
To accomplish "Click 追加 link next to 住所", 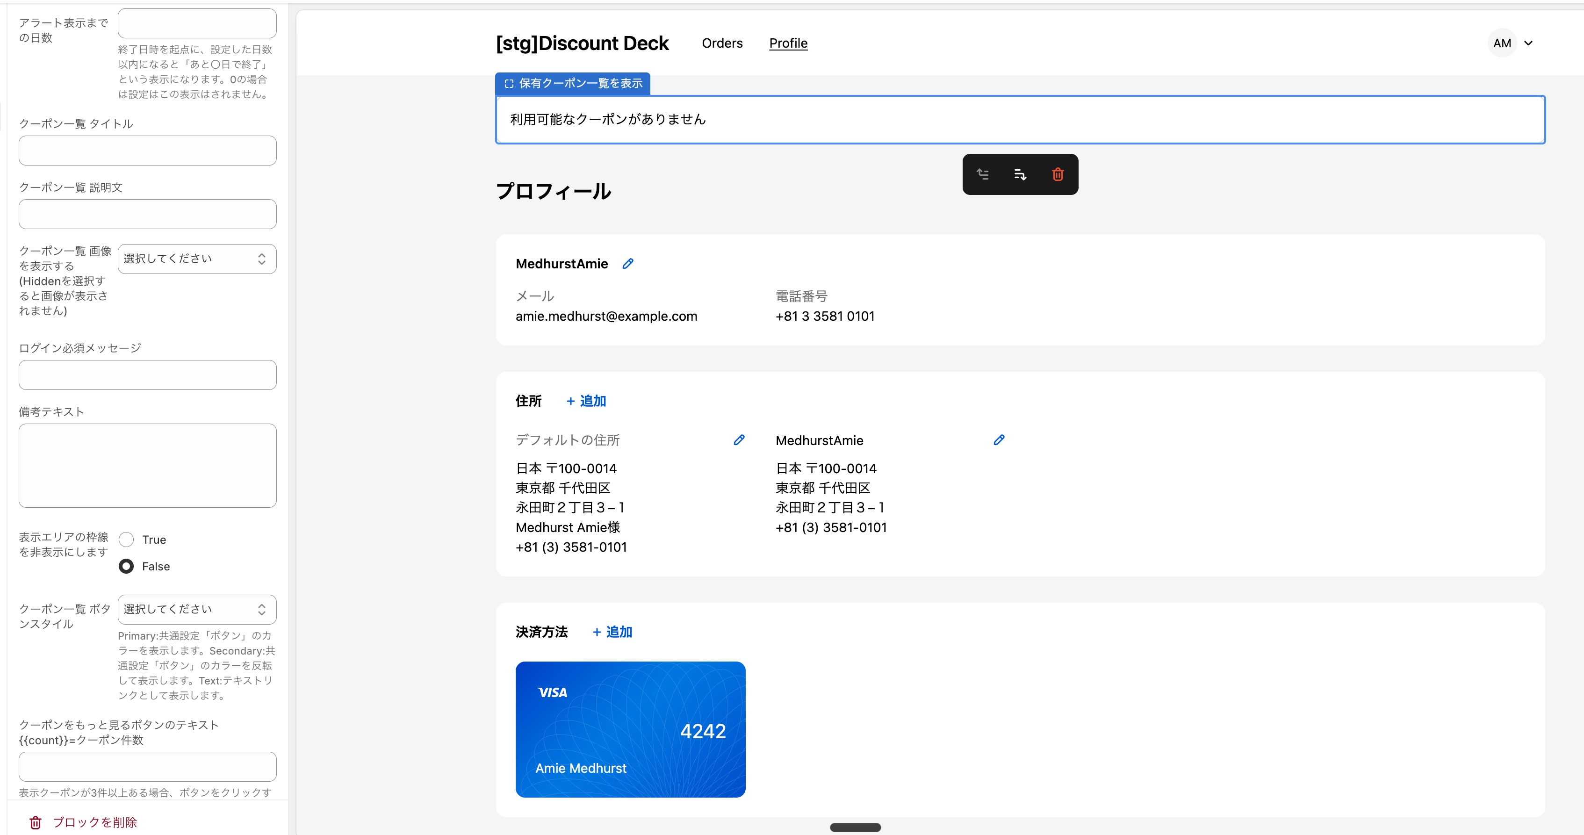I will point(586,401).
